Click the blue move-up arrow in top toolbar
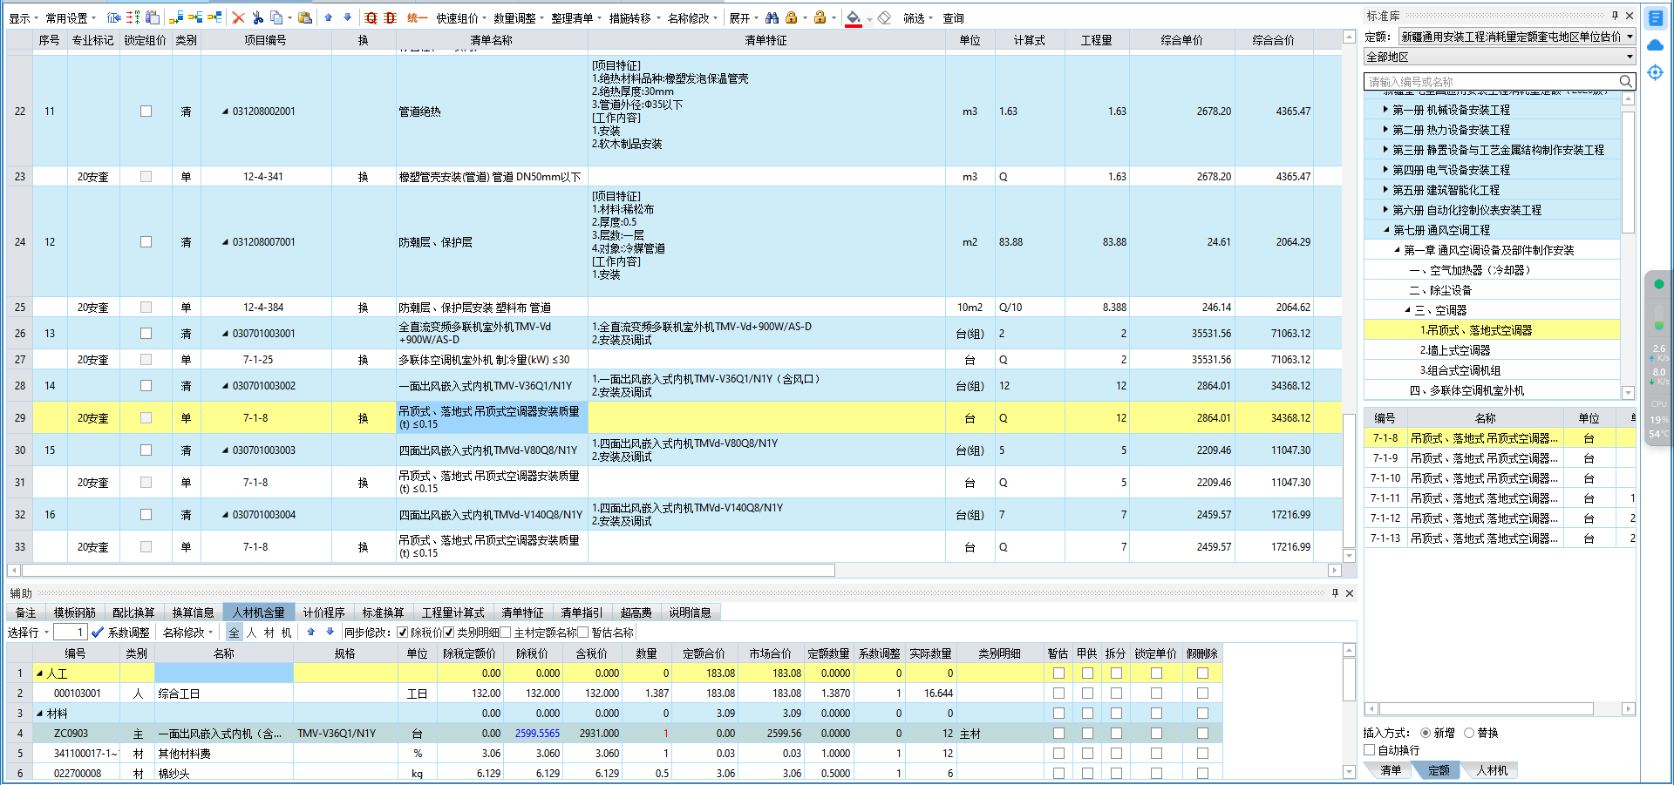This screenshot has height=785, width=1674. [x=328, y=17]
